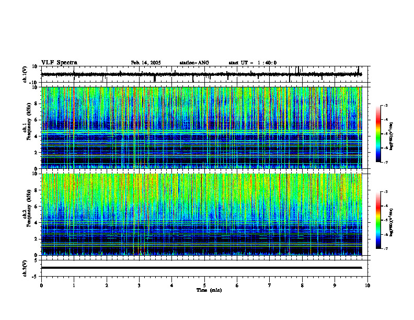Click the "2" kHz tick of ch.1 spectrogram

[36, 152]
